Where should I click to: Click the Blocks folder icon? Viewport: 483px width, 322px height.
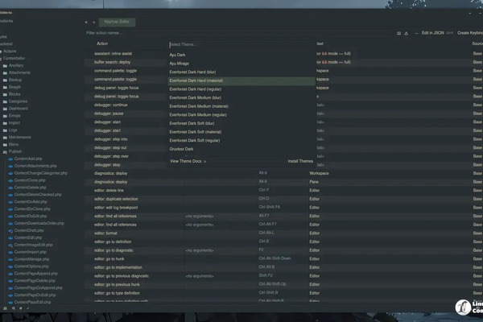(x=5, y=93)
